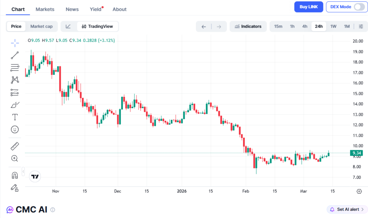Viewport: 368px width, 218px height.
Task: Switch to the Markets tab
Action: coord(45,9)
